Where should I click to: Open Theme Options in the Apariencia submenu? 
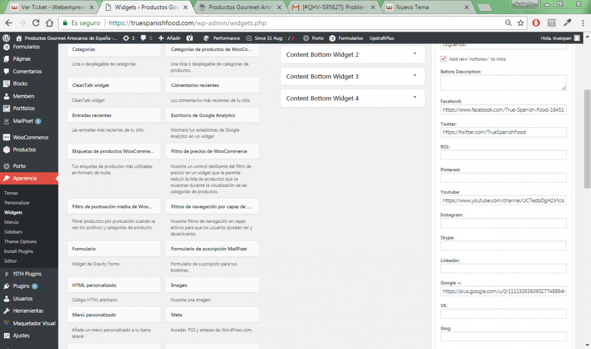(x=20, y=242)
